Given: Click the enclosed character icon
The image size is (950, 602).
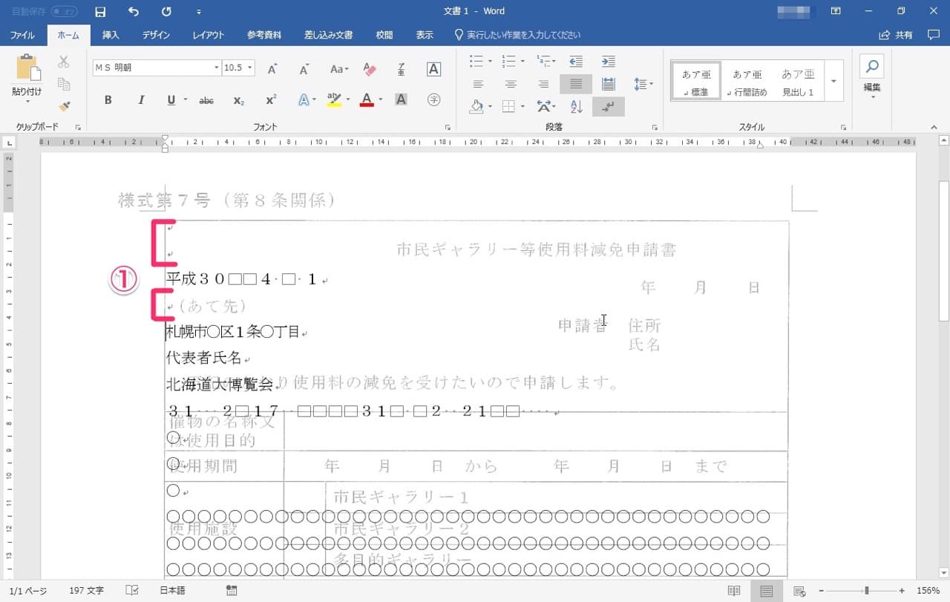Looking at the screenshot, I should pyautogui.click(x=434, y=99).
